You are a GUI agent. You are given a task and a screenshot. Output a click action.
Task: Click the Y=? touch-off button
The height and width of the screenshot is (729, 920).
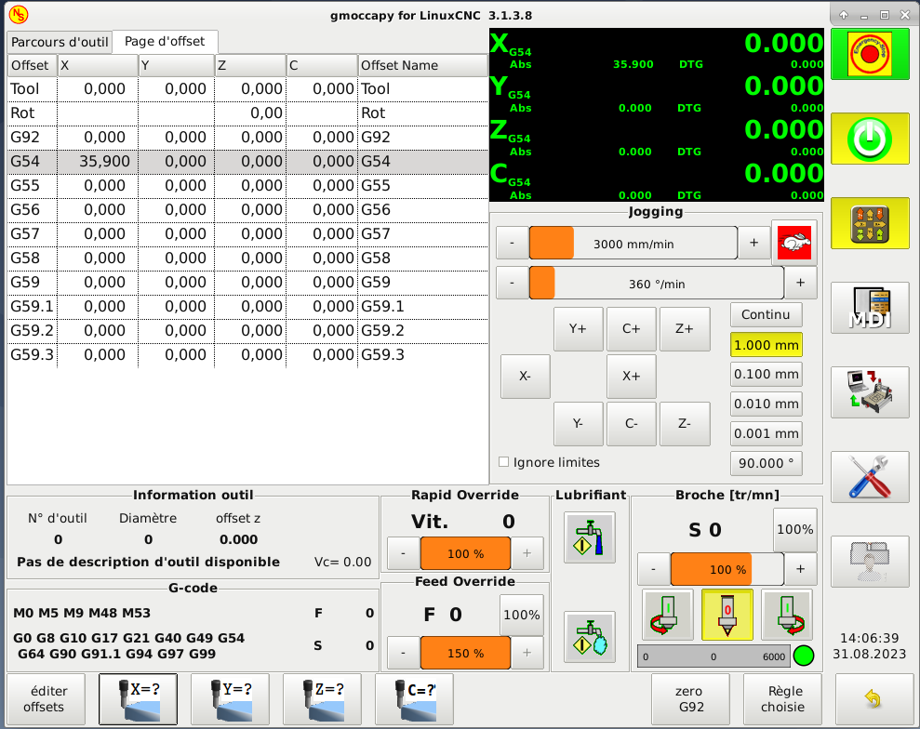point(230,699)
